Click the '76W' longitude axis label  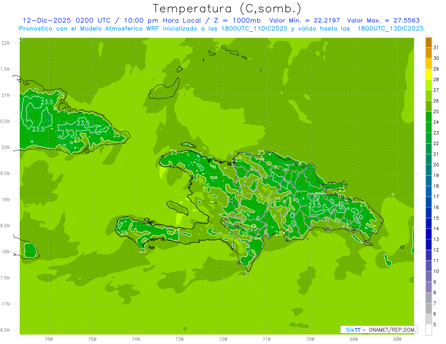click(x=49, y=339)
